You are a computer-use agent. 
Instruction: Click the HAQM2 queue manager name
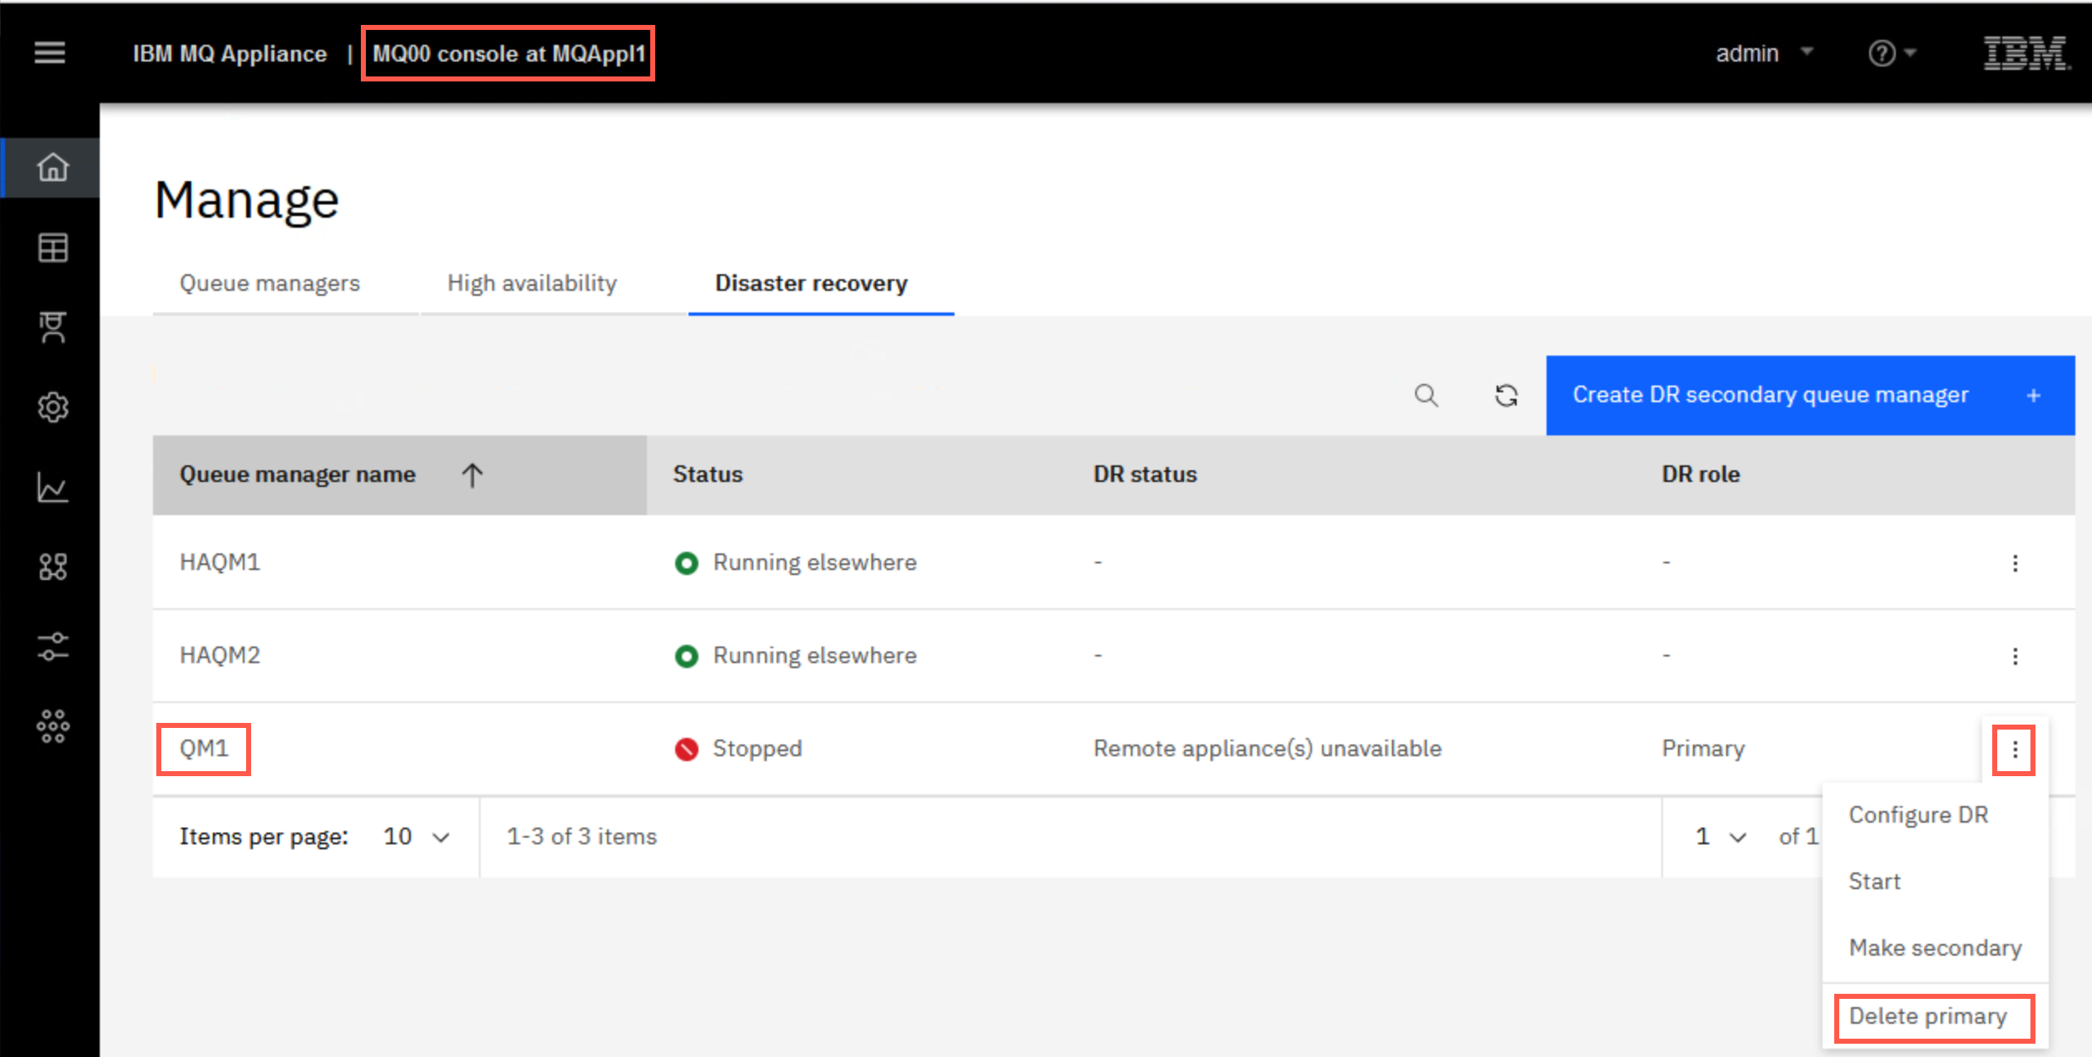[220, 656]
